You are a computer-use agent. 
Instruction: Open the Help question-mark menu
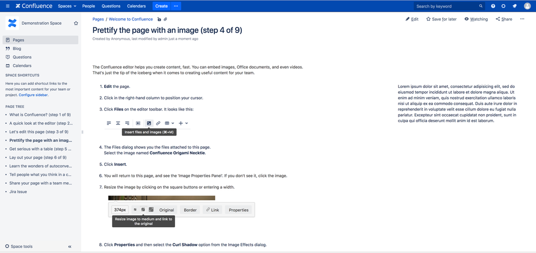(493, 6)
